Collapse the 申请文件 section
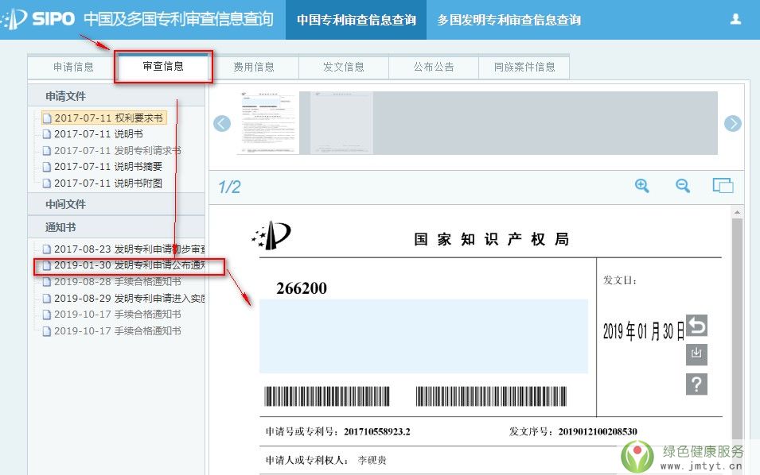This screenshot has height=475, width=760. click(x=66, y=96)
